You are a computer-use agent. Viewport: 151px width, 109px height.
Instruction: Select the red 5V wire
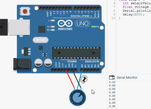[70, 79]
